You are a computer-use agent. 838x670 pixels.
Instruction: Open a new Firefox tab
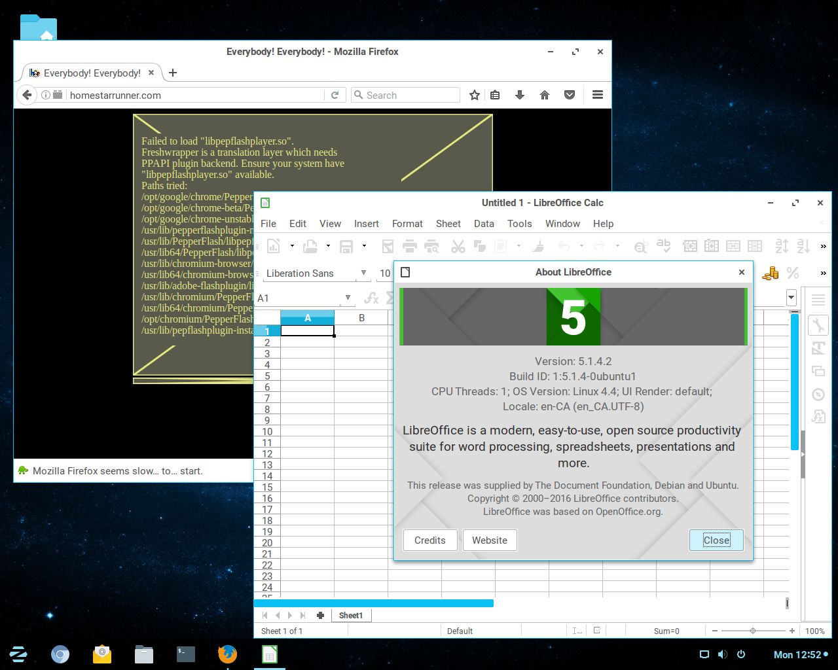click(173, 73)
